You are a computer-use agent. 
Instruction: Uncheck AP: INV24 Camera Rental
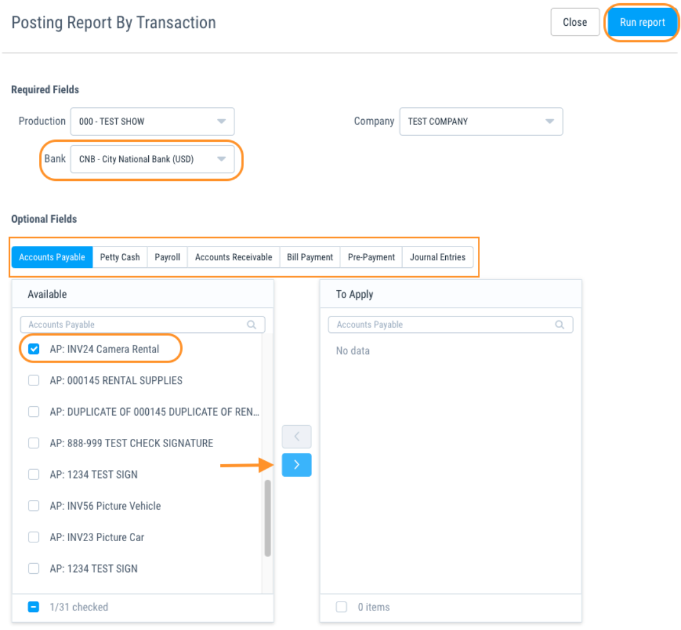click(34, 349)
